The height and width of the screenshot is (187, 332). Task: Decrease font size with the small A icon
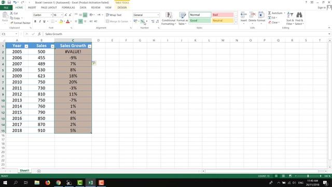[70, 15]
